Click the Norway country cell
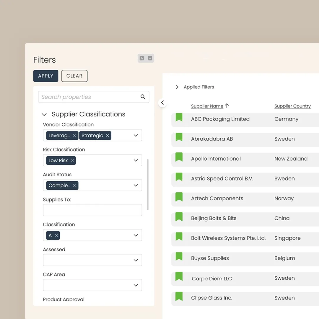319x319 pixels. coord(284,198)
